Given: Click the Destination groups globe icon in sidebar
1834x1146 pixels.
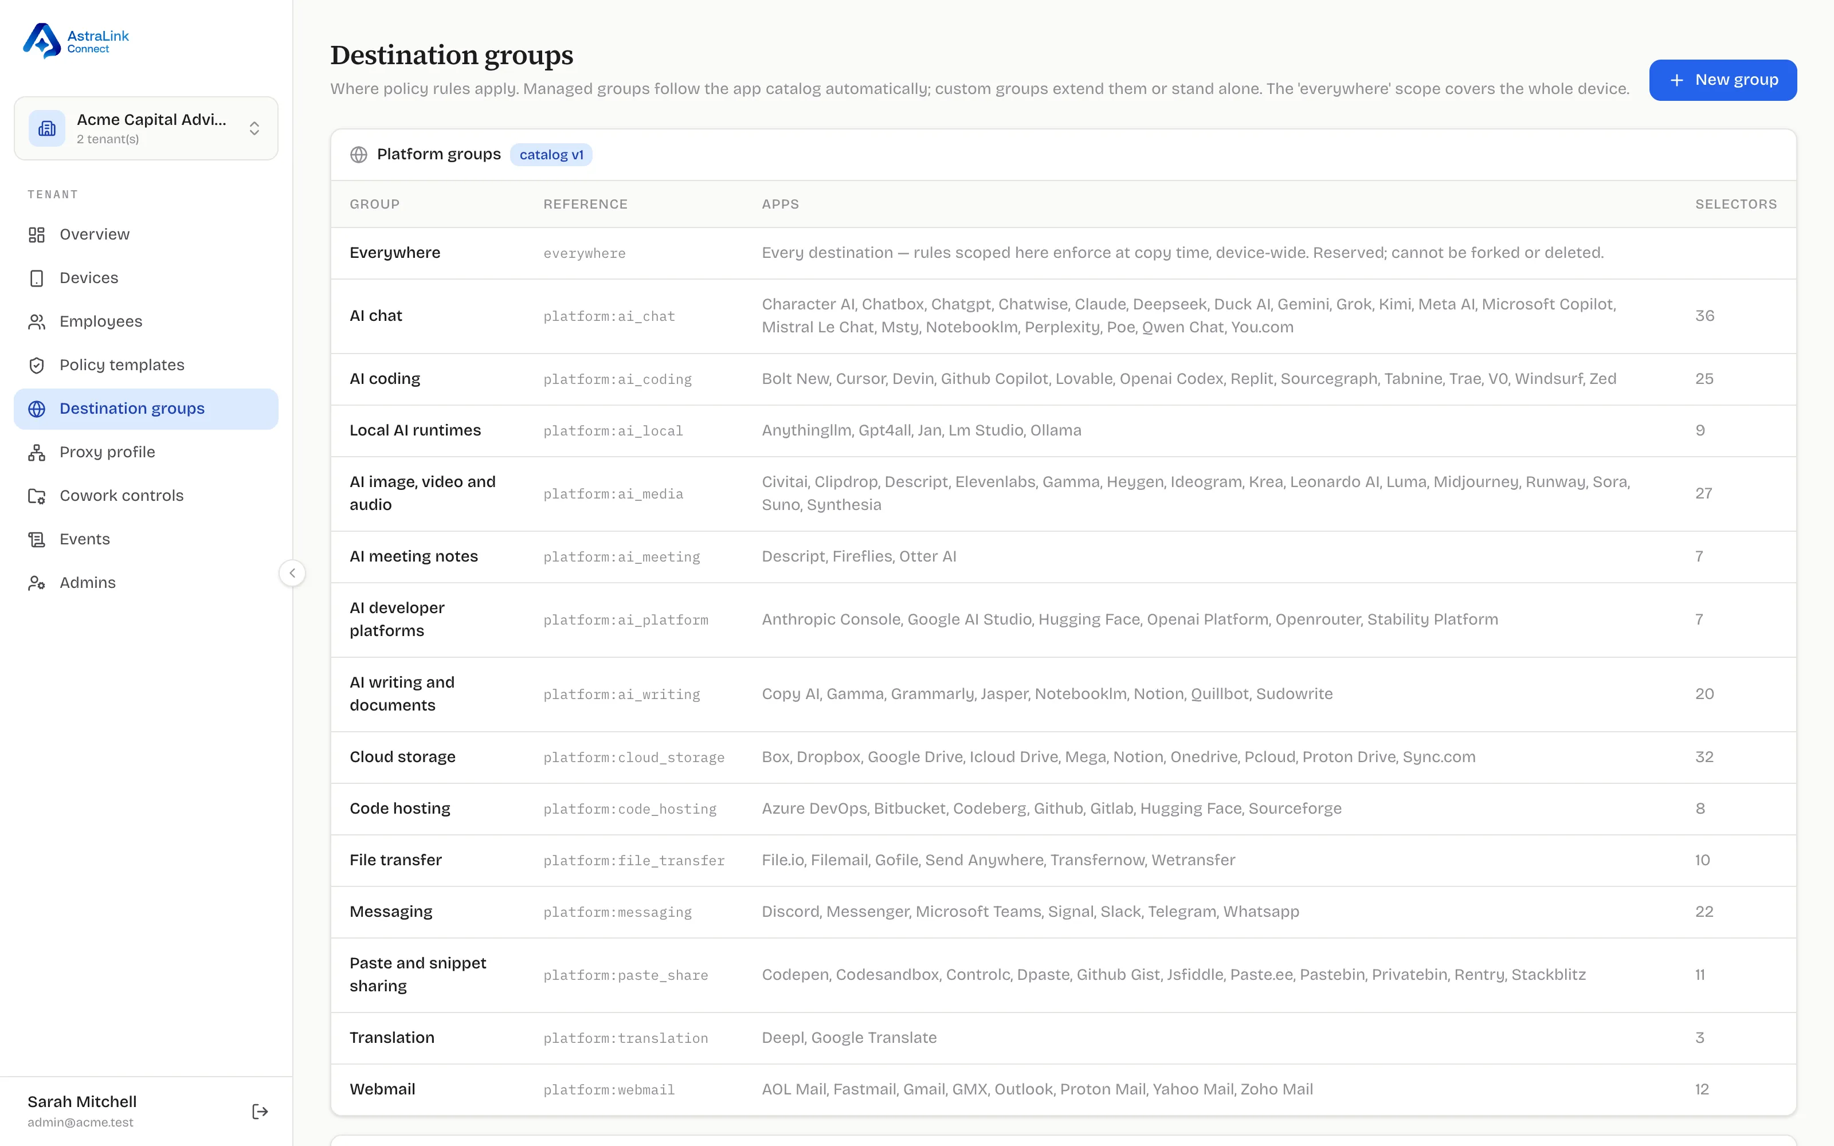Looking at the screenshot, I should [x=36, y=409].
